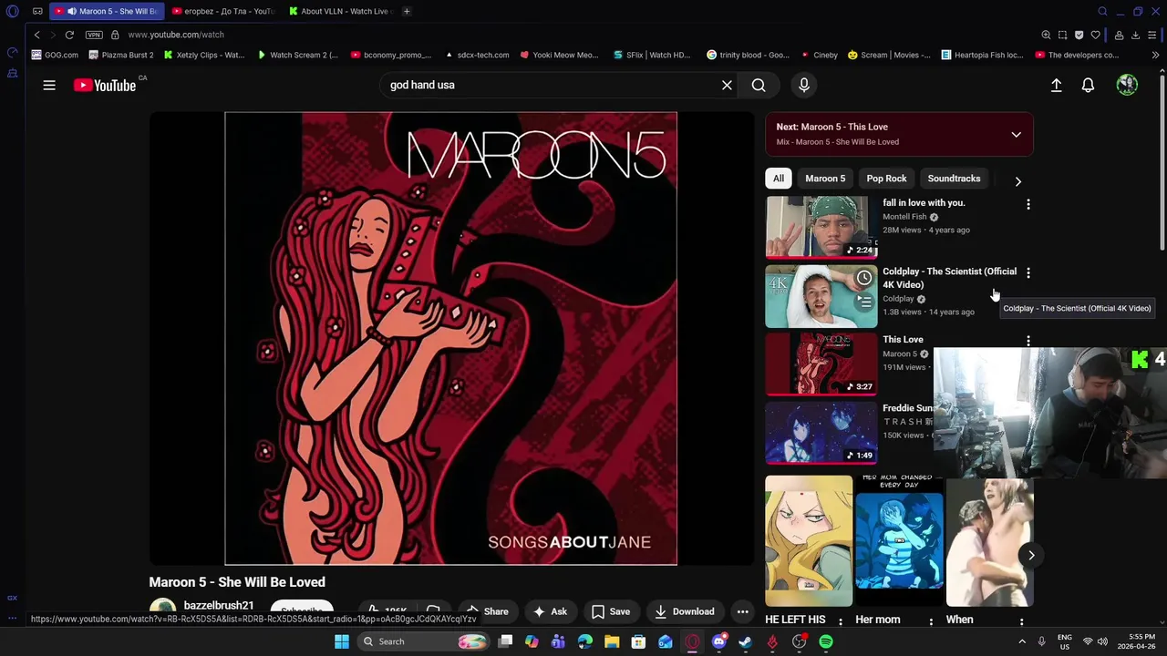1167x656 pixels.
Task: Open options for 'When' short
Action: point(1021,622)
